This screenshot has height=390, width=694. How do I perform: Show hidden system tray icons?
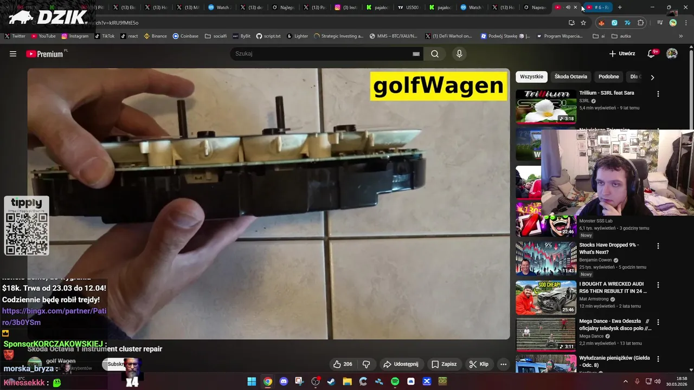coord(625,381)
